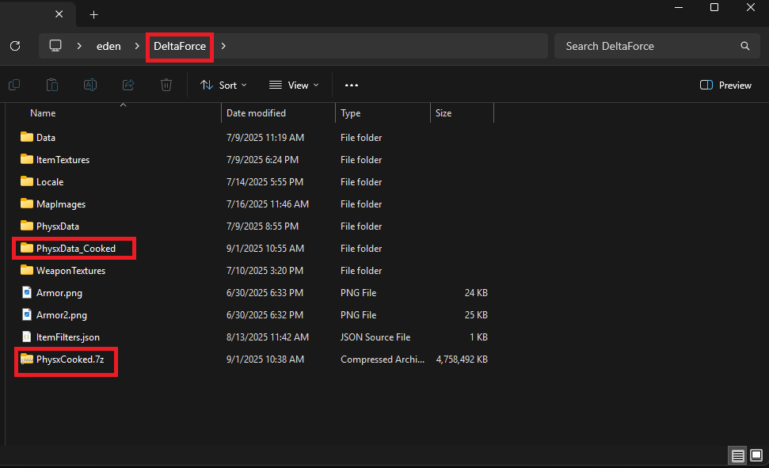The height and width of the screenshot is (468, 769).
Task: Sort by Date modified column header
Action: point(256,113)
